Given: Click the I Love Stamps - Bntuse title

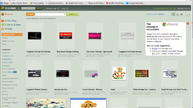Looking at the screenshot, I should pyautogui.click(x=92, y=89).
